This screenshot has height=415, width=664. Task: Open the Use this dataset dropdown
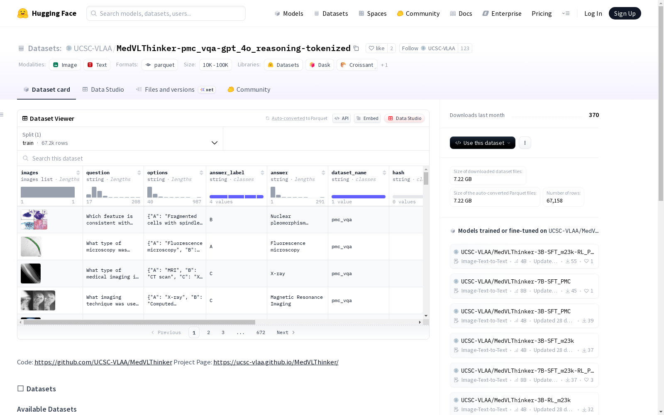[x=483, y=143]
